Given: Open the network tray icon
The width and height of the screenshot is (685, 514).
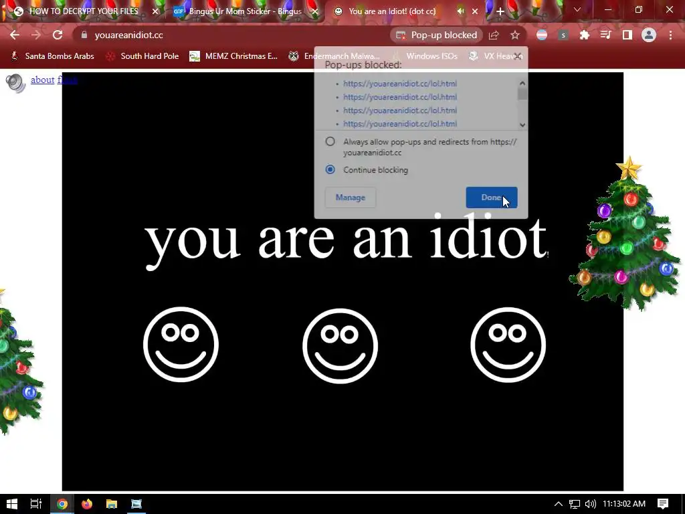Looking at the screenshot, I should point(575,504).
